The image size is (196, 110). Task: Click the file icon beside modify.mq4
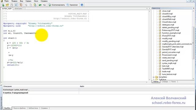tap(160, 38)
